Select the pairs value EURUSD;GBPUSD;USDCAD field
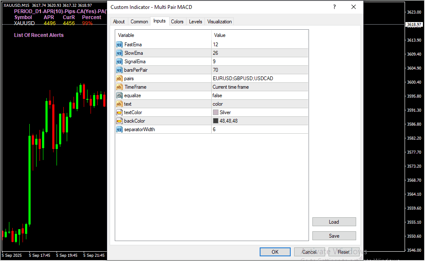The width and height of the screenshot is (425, 261). (260, 79)
